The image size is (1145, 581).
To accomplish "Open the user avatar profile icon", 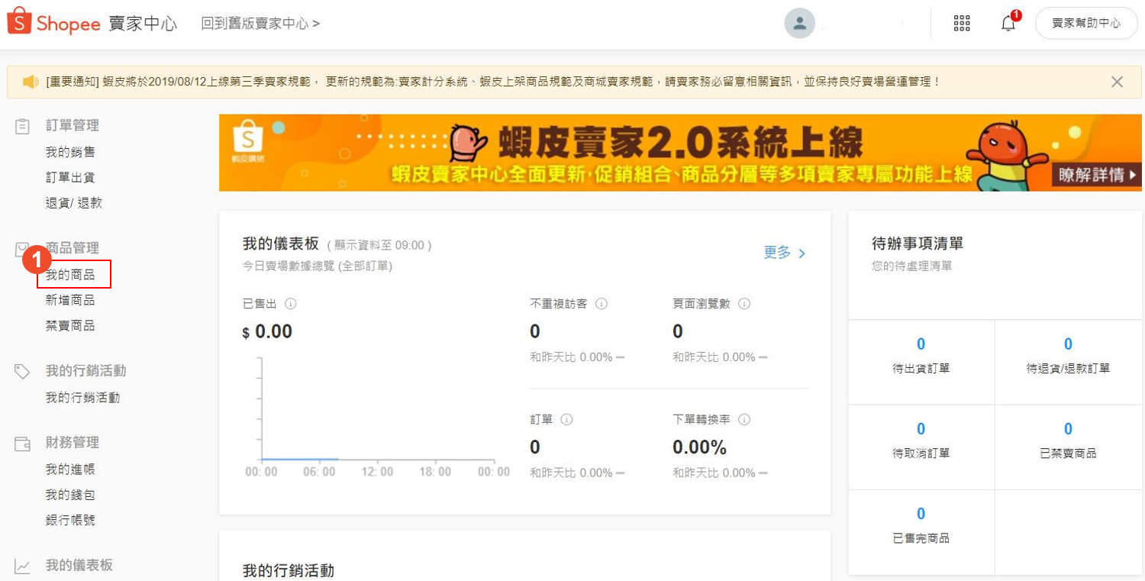I will pos(799,23).
